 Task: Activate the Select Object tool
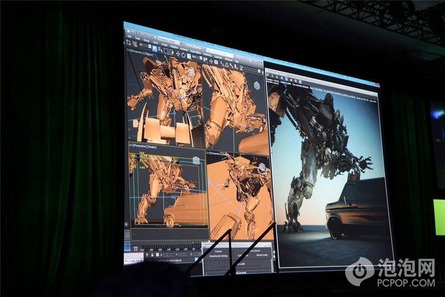click(155, 49)
